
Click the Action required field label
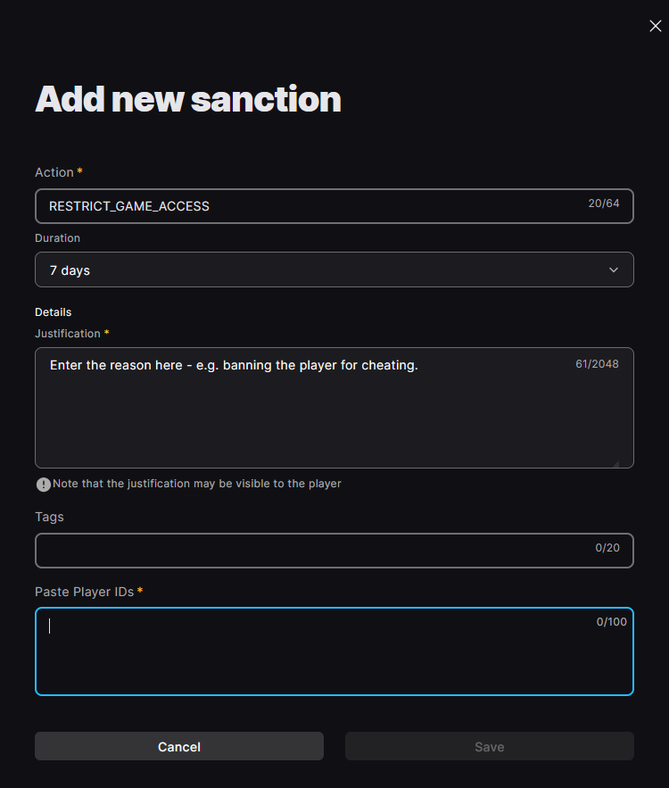[x=54, y=172]
